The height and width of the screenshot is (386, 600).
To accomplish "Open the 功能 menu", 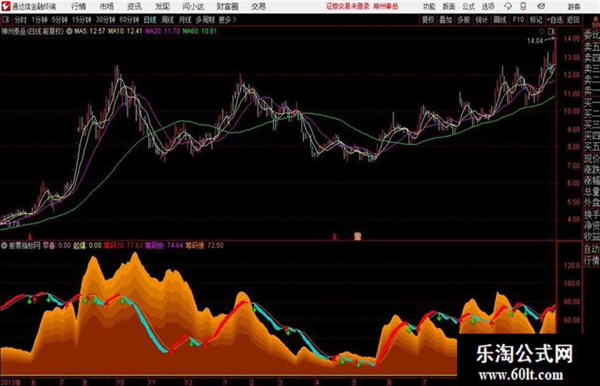I will pyautogui.click(x=429, y=6).
